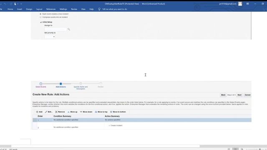
Task: Click the Assign to input field
Action: pos(55,29)
